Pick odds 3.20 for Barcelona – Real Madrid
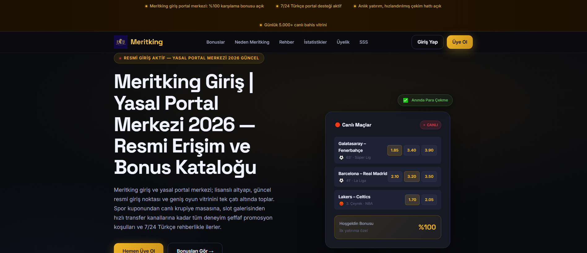This screenshot has width=587, height=253. click(412, 177)
